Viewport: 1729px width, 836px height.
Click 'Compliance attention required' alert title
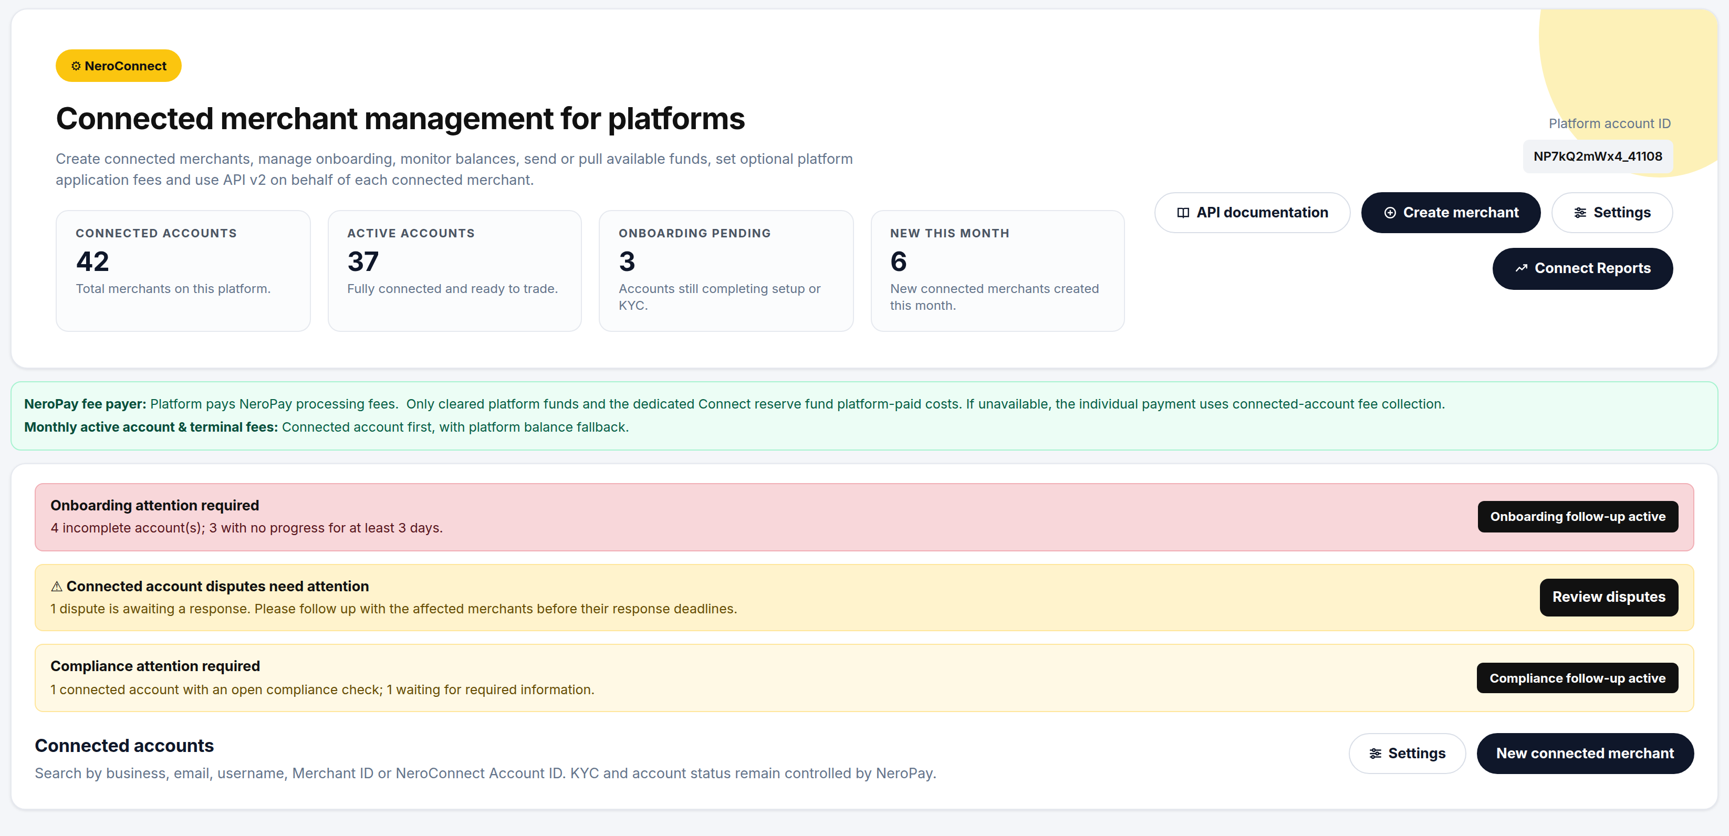click(x=155, y=666)
